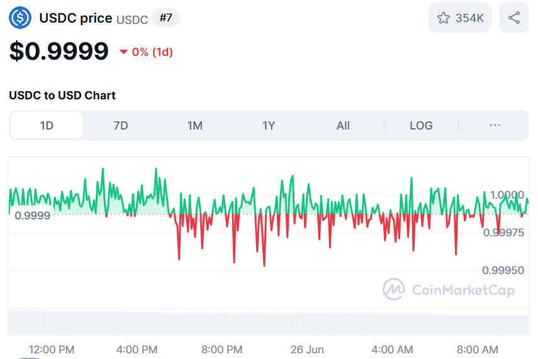Click the 8:00 PM time axis label
This screenshot has height=359, width=538.
pos(222,350)
